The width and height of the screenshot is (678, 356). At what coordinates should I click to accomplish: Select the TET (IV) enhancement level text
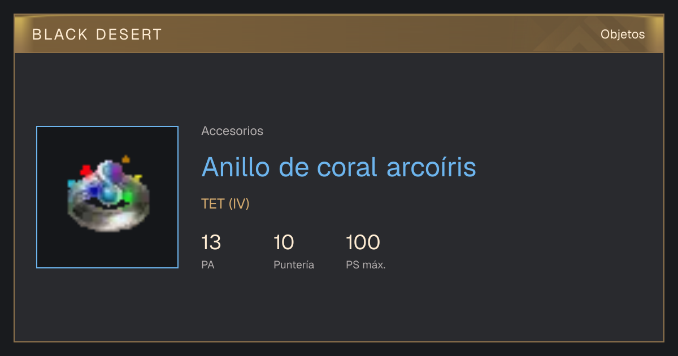point(225,204)
